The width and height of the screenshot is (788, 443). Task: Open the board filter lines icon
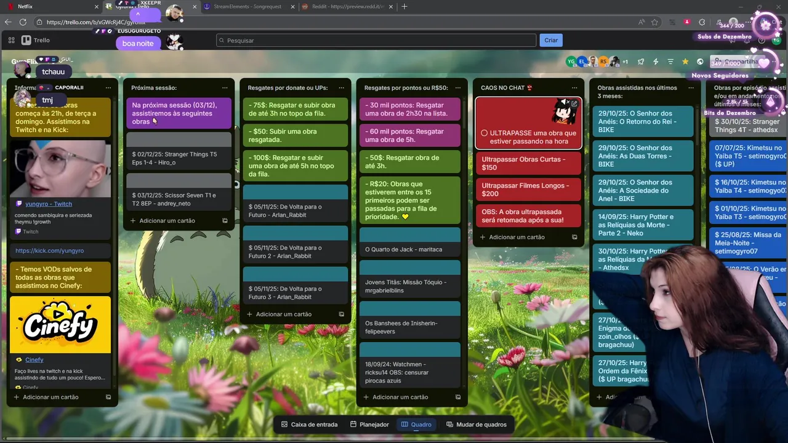[670, 62]
